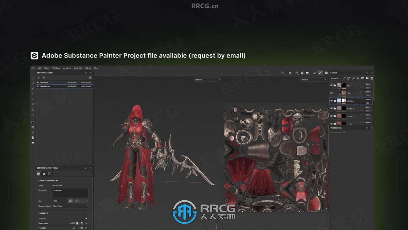This screenshot has height=230, width=408.
Task: Click the rotate environment icon in top toolbar
Action: [315, 73]
